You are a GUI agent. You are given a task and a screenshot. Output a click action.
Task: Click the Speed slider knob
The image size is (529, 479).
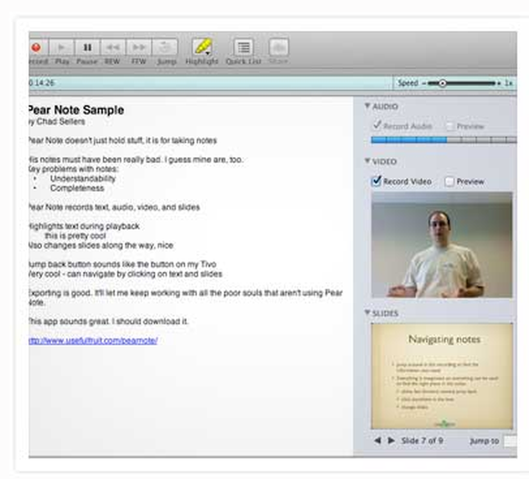click(x=442, y=83)
